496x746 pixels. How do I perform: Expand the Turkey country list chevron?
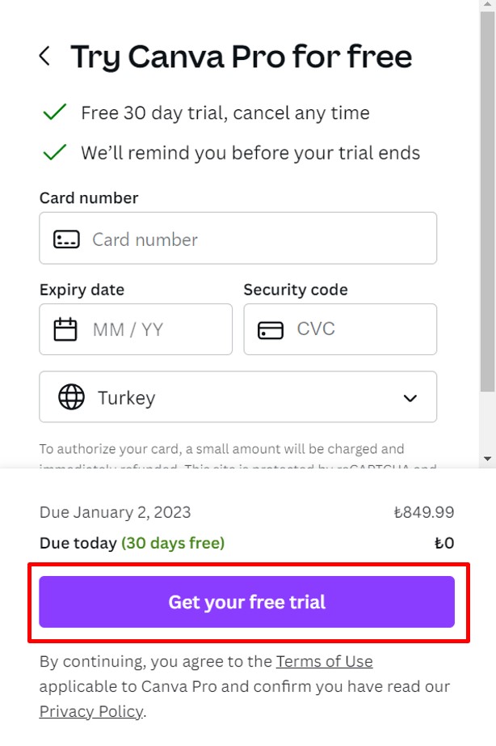(x=410, y=397)
